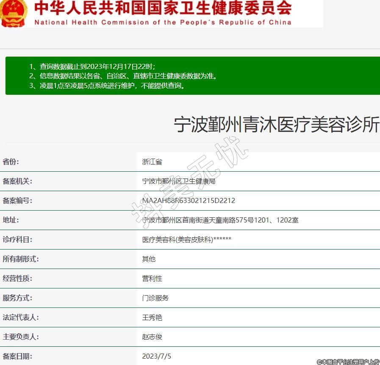Screen dimensions: 380x365
Task: Click the 中华人民共和国国家卫生健康委员会 header title
Action: tap(163, 8)
